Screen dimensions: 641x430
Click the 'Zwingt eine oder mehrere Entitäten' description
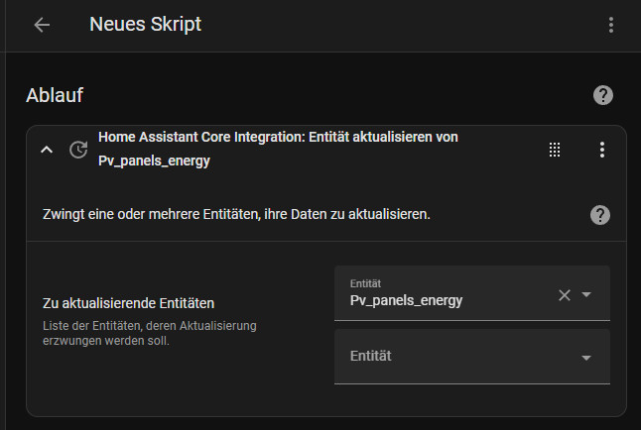[x=236, y=214]
